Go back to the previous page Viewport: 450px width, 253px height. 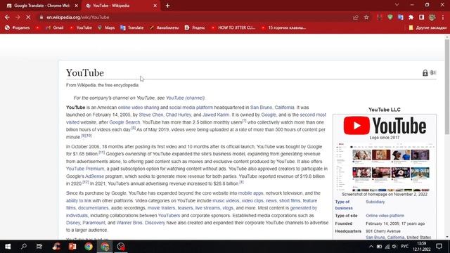(x=7, y=17)
